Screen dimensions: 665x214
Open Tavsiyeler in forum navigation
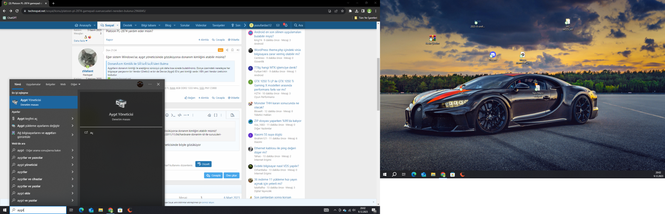[219, 25]
